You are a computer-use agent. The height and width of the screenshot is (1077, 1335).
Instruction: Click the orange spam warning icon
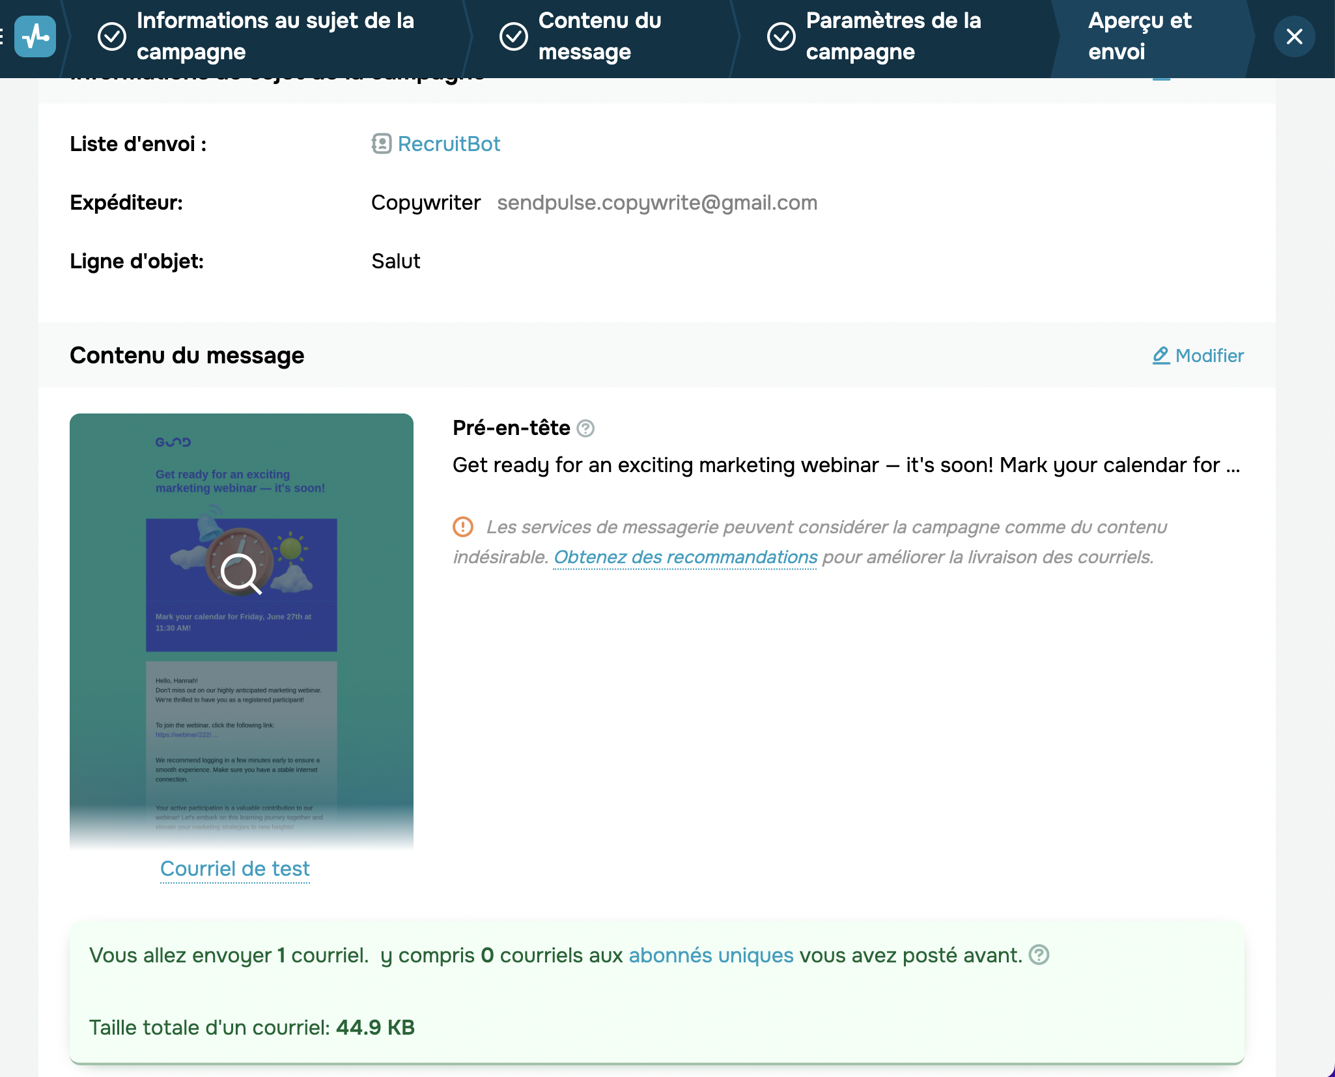click(x=463, y=527)
